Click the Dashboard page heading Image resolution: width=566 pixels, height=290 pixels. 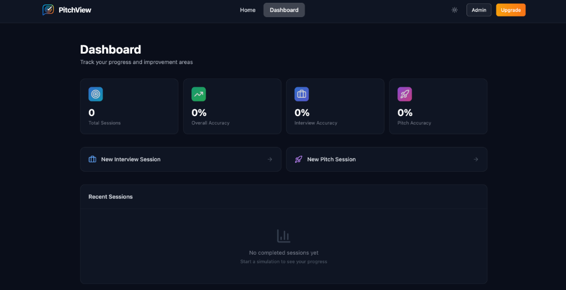coord(111,49)
